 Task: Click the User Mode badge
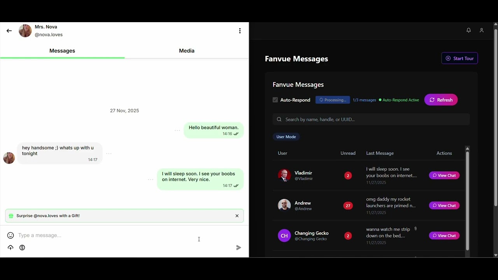point(286,137)
